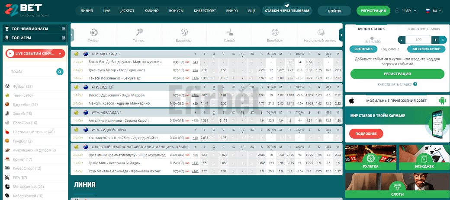Open the Рулетка casino tile
The width and height of the screenshot is (450, 200).
point(370,158)
